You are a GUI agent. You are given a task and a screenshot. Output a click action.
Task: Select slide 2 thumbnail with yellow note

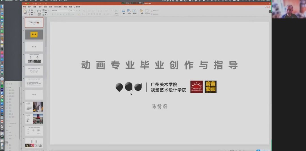(34, 34)
